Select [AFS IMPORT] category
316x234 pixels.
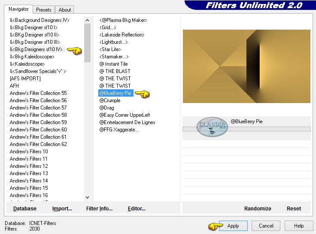point(25,79)
